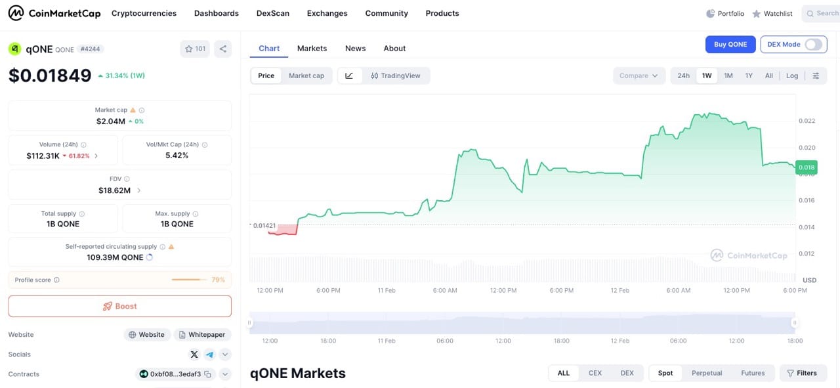This screenshot has width=840, height=388.
Task: Expand more contracts chevron
Action: point(225,374)
